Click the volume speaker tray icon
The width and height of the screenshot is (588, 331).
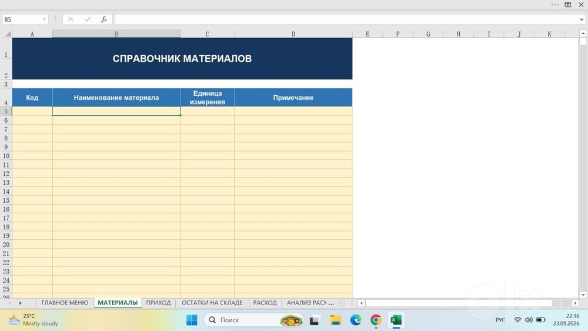(x=529, y=320)
